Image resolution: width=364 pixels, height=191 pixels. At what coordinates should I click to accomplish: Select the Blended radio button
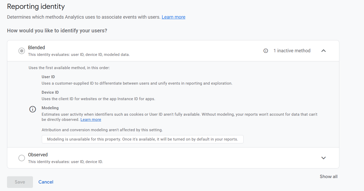point(22,51)
